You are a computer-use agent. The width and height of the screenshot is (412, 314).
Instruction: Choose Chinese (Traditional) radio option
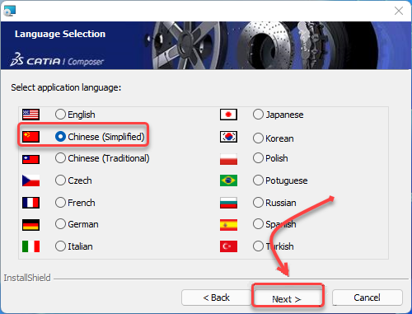[60, 158]
